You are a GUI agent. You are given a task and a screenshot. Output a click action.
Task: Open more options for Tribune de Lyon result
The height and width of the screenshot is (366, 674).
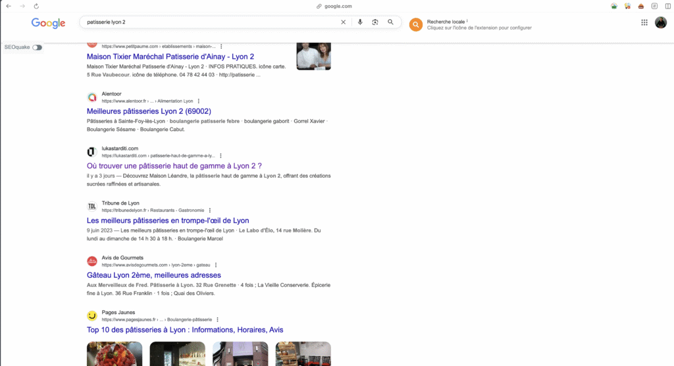coord(210,210)
